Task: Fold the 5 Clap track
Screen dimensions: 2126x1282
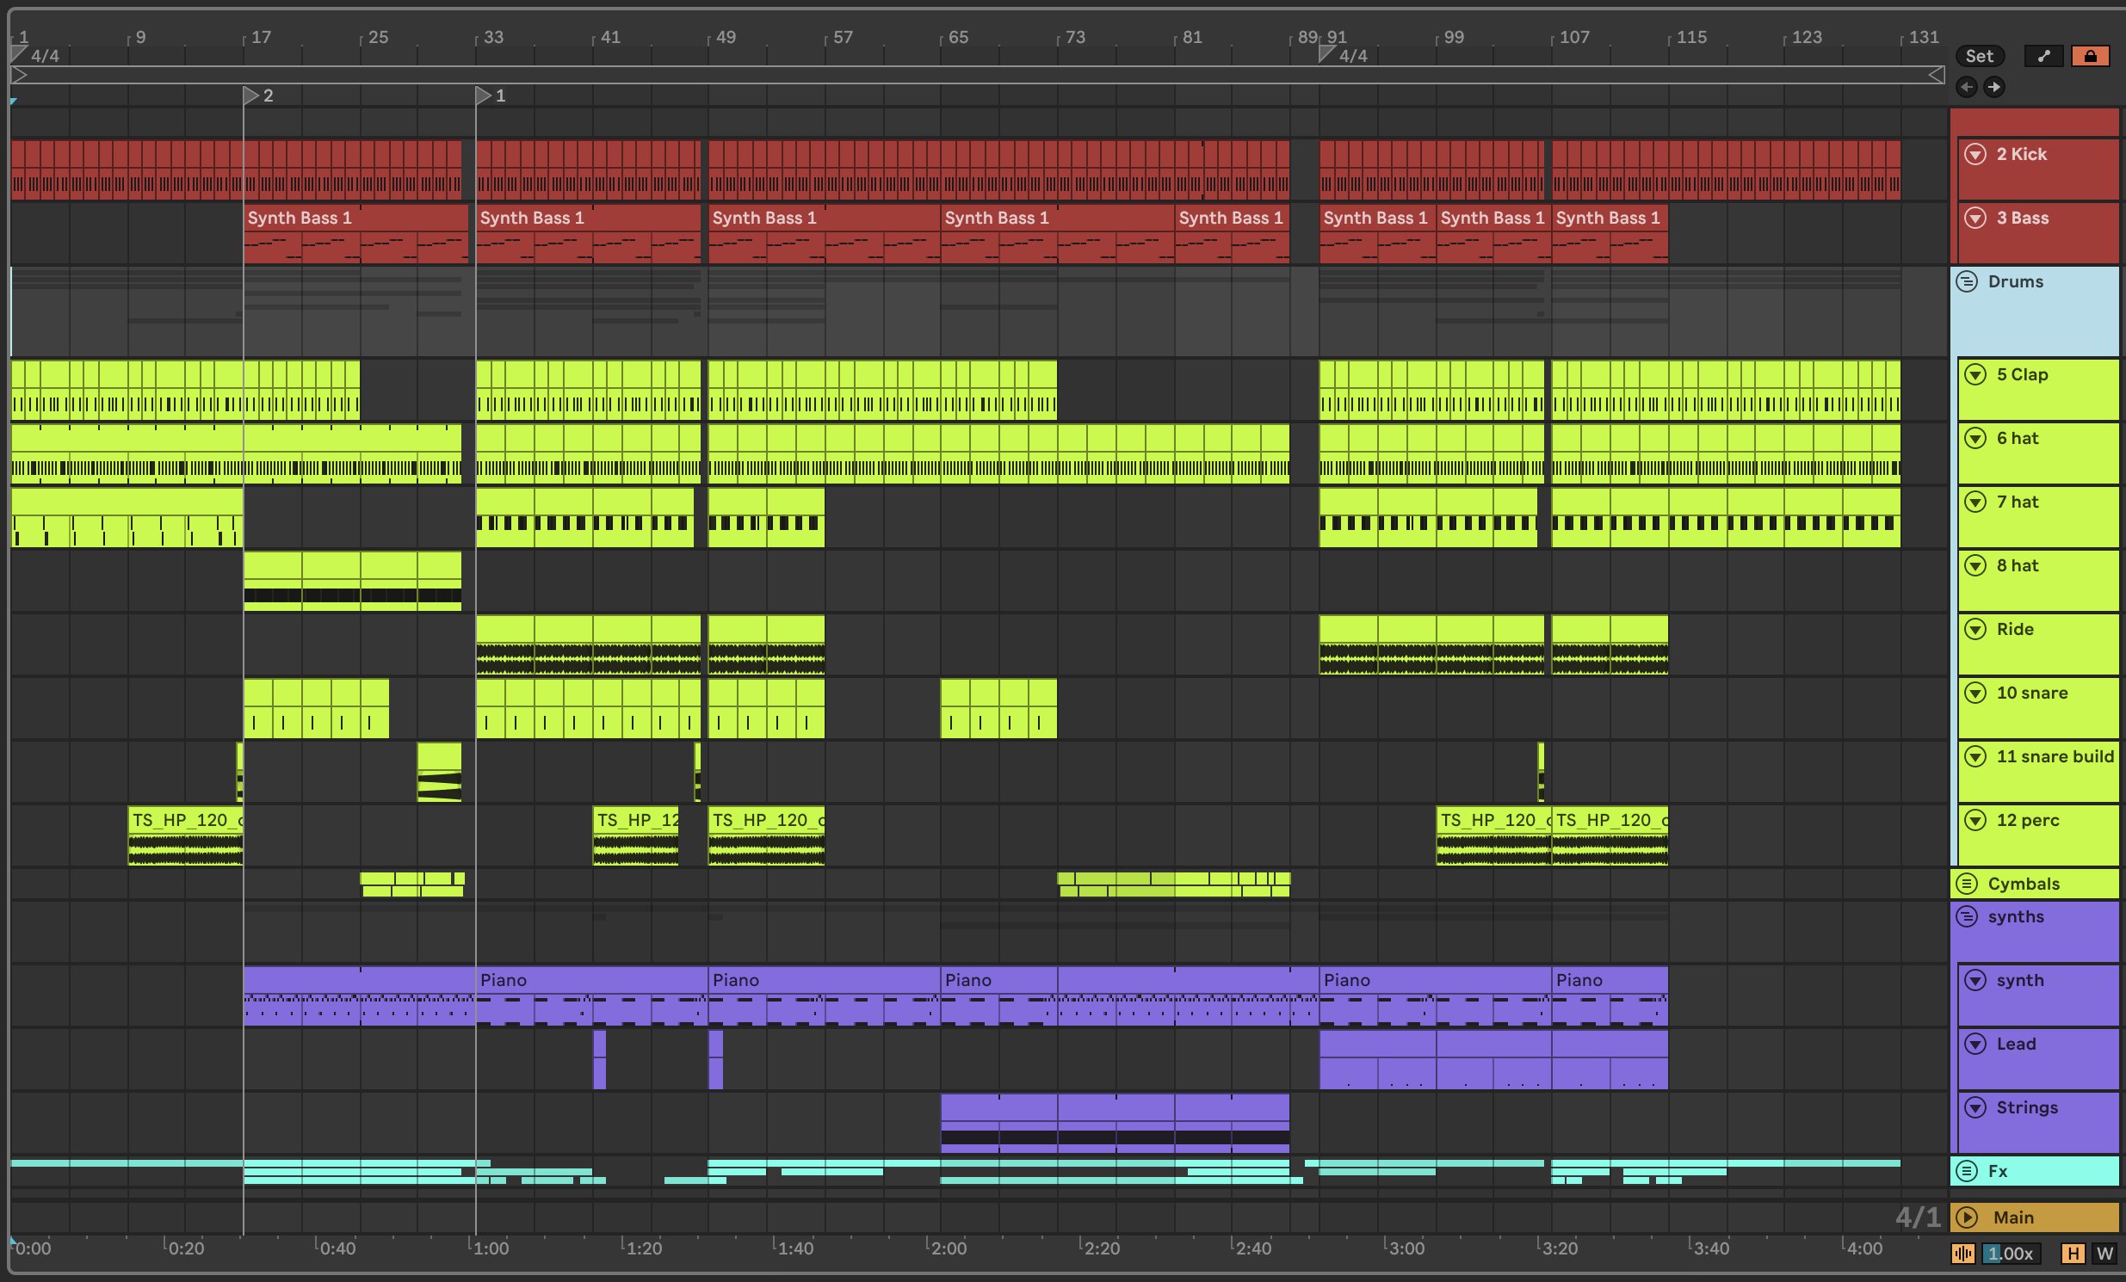Action: coord(1975,374)
